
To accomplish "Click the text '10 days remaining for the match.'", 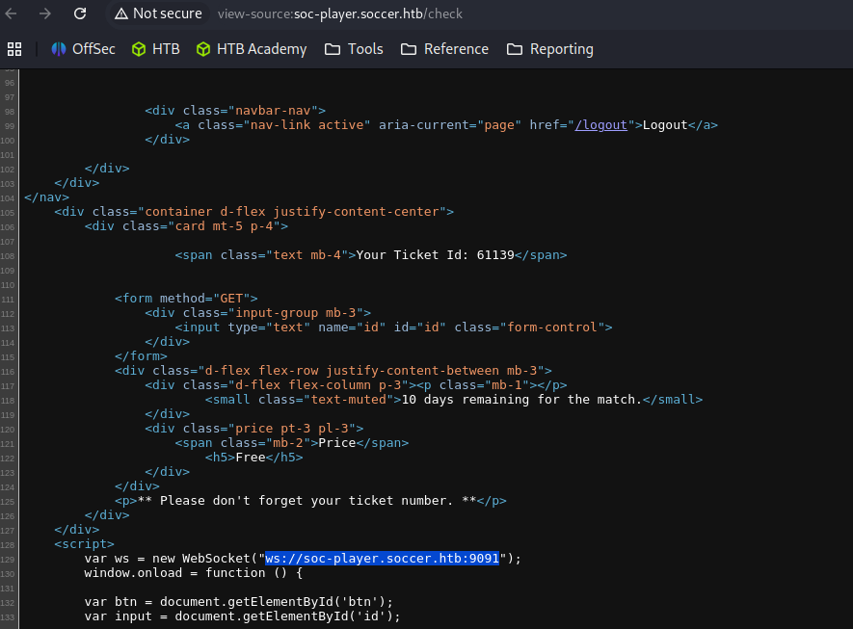I will 521,400.
